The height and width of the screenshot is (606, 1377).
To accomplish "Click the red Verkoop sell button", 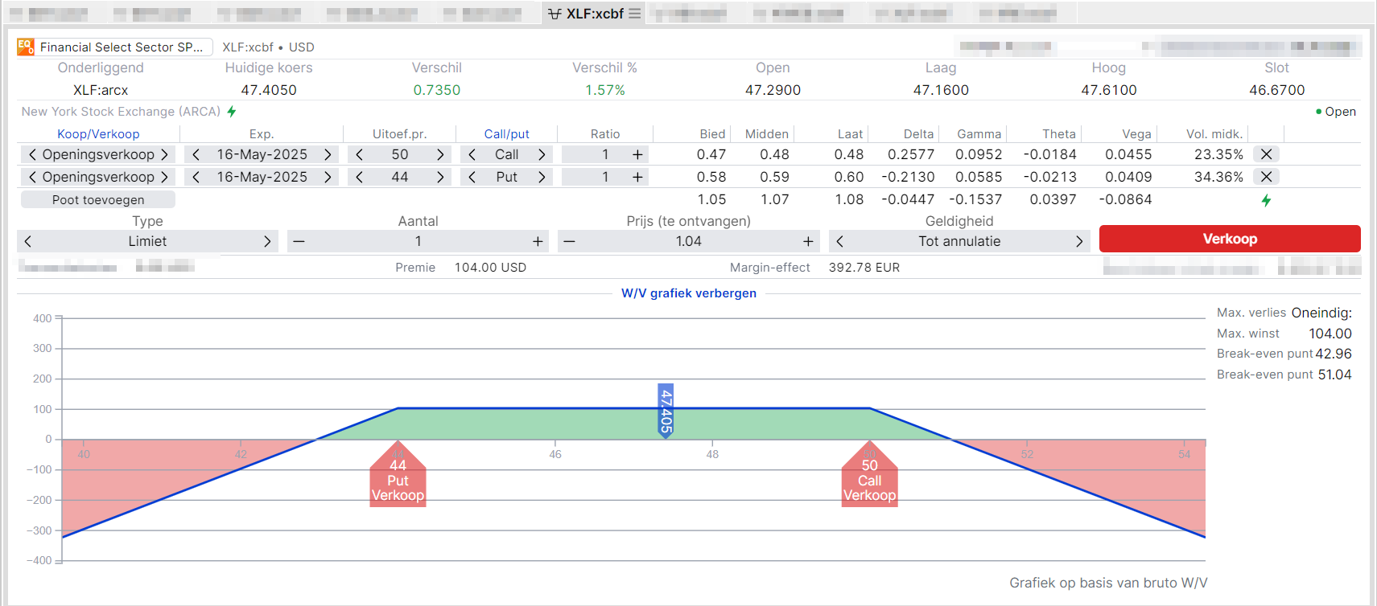I will point(1230,239).
